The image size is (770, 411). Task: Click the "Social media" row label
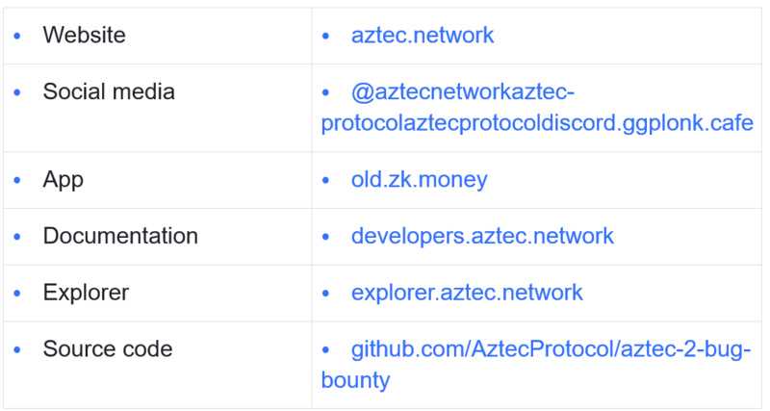(x=109, y=92)
